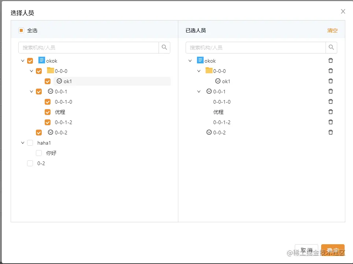
Task: Check the 你好 checkbox
Action: coord(39,153)
